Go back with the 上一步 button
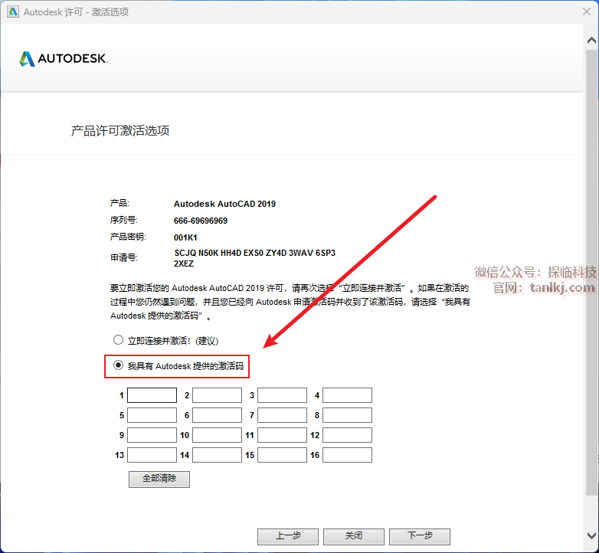Viewport: 599px width, 553px height. tap(288, 536)
